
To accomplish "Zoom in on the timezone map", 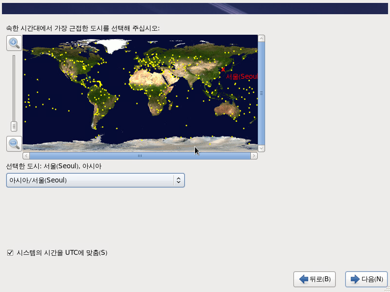I will point(14,43).
